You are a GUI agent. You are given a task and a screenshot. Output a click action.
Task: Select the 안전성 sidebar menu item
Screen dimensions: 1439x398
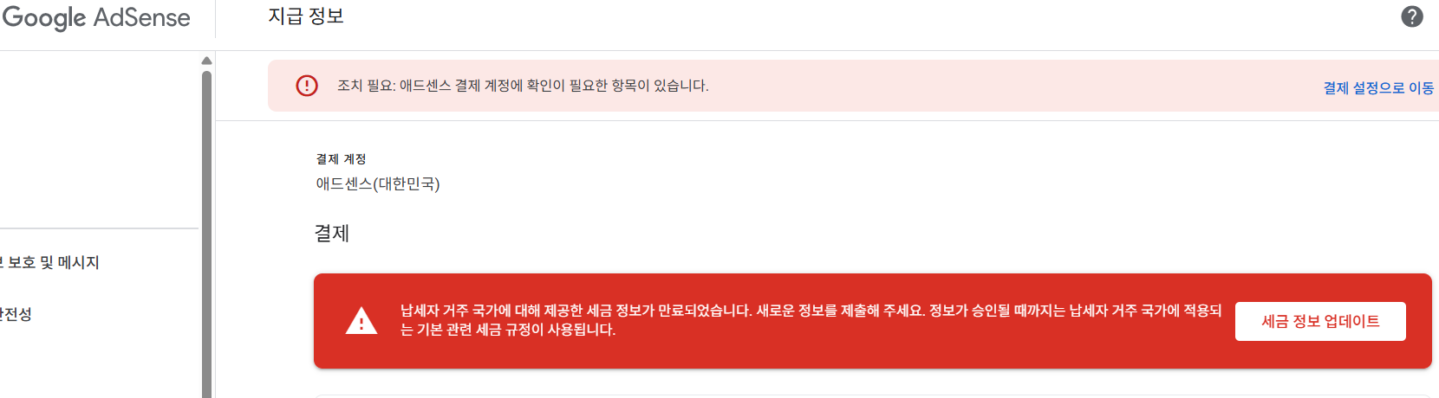[16, 314]
